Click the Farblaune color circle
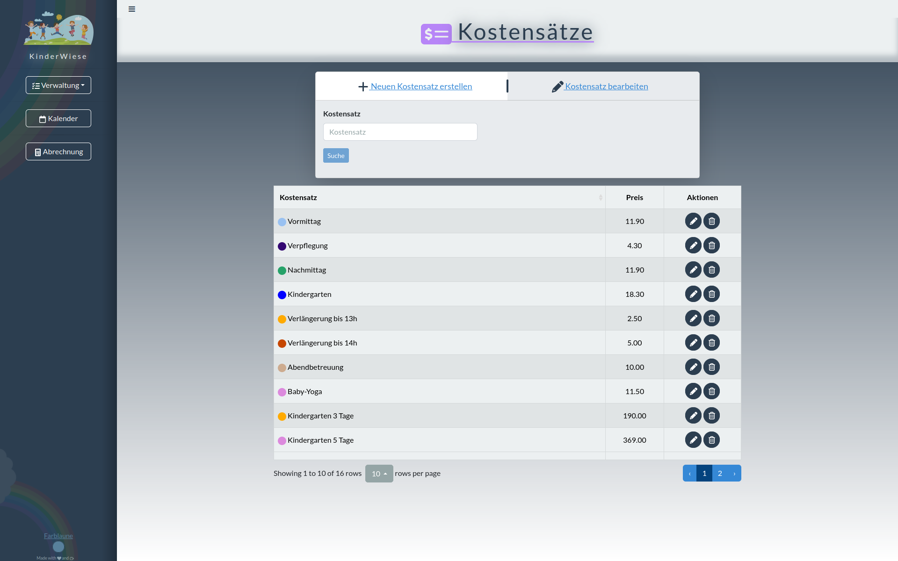Screen dimensions: 898x561 (58, 547)
